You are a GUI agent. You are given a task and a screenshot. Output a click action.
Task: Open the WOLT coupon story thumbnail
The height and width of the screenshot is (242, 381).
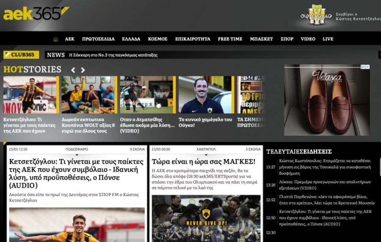(89, 95)
